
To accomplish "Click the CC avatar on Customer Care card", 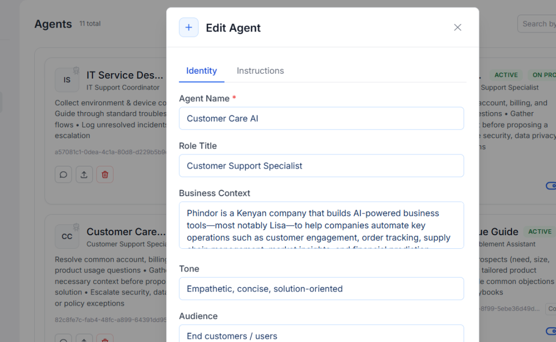I will (x=67, y=236).
